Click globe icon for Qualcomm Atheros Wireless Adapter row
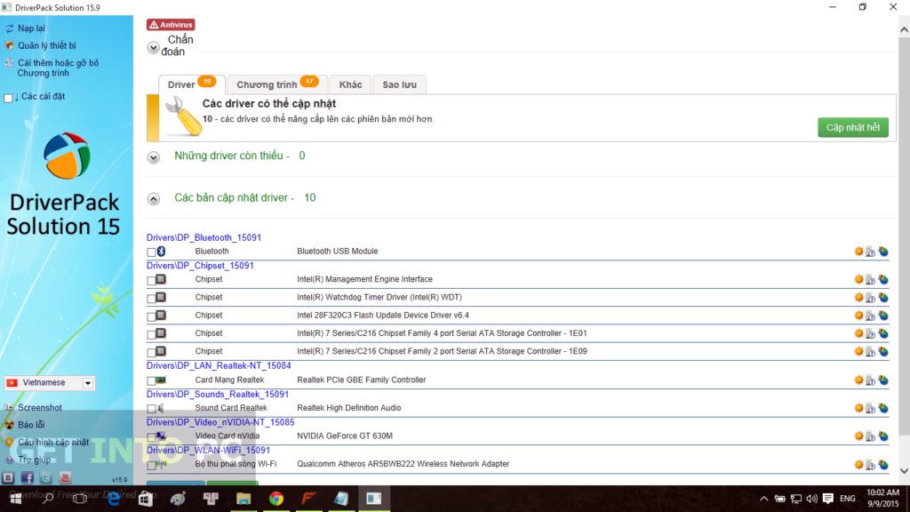The image size is (910, 512). (x=883, y=464)
